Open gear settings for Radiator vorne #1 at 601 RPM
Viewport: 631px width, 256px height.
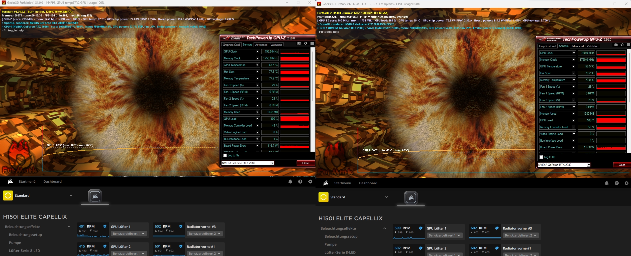pos(181,247)
